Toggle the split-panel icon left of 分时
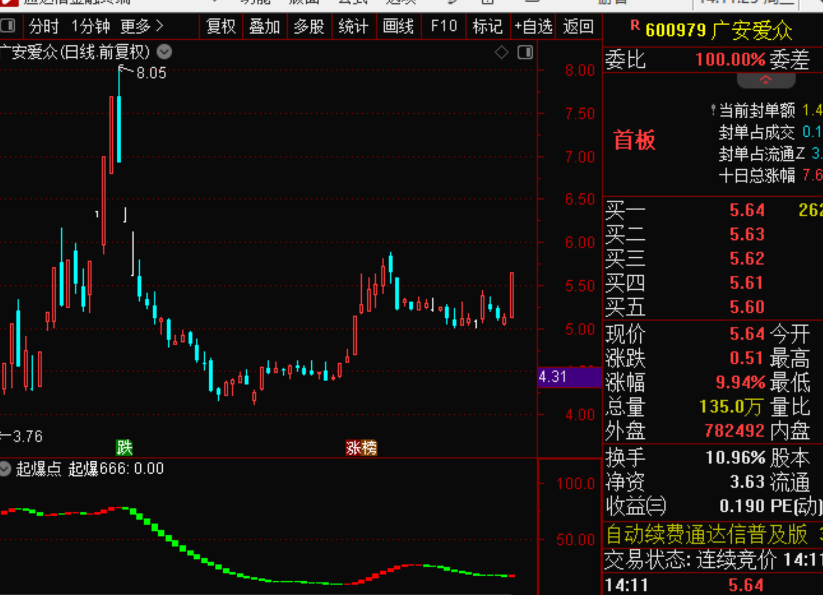The width and height of the screenshot is (823, 595). point(8,26)
